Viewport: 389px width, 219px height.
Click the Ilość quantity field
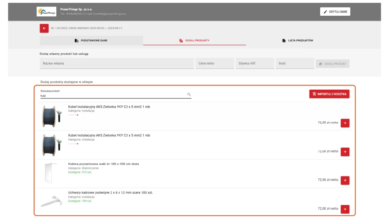tap(294, 63)
